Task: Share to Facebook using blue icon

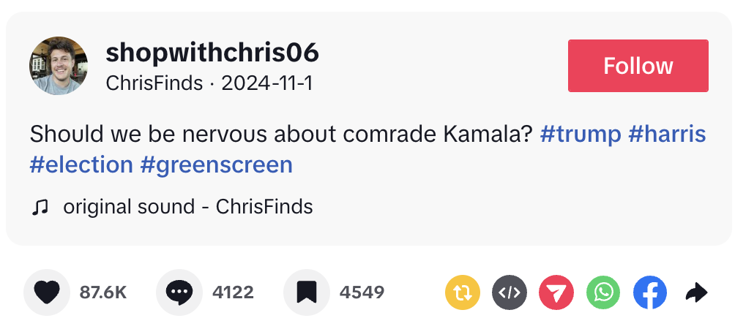Action: pyautogui.click(x=650, y=293)
